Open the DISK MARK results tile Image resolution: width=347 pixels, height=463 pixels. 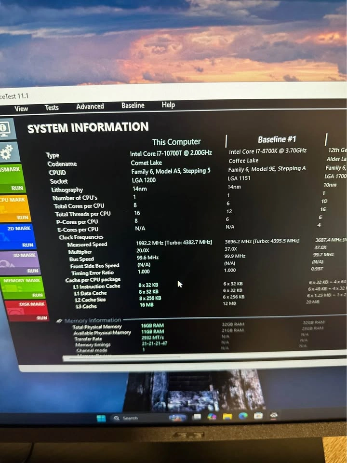[26, 311]
